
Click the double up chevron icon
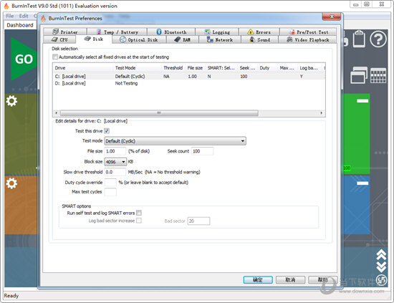pyautogui.click(x=381, y=255)
